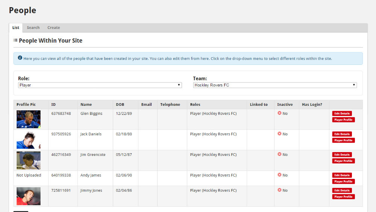Switch to the Search tab
The height and width of the screenshot is (212, 376).
pyautogui.click(x=33, y=27)
